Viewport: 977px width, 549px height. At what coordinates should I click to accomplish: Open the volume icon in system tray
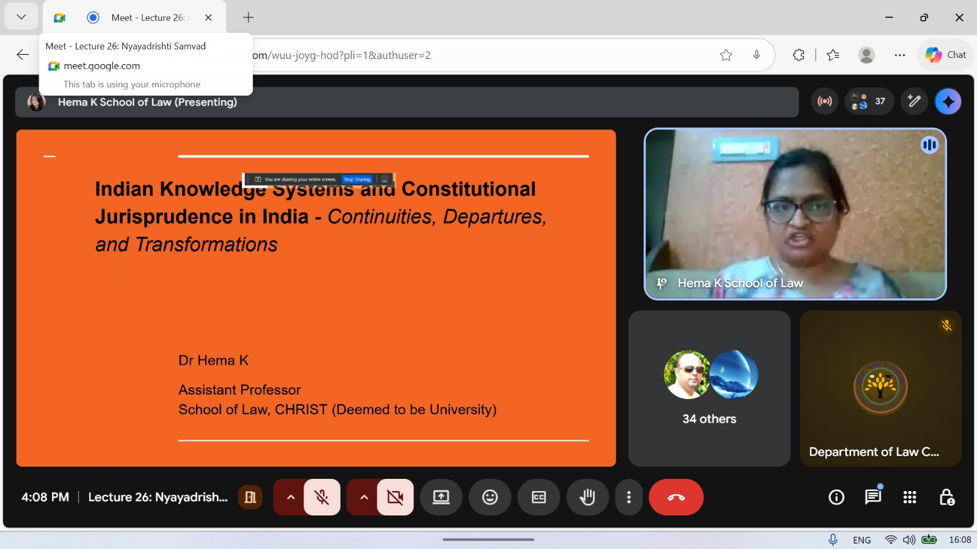(909, 540)
